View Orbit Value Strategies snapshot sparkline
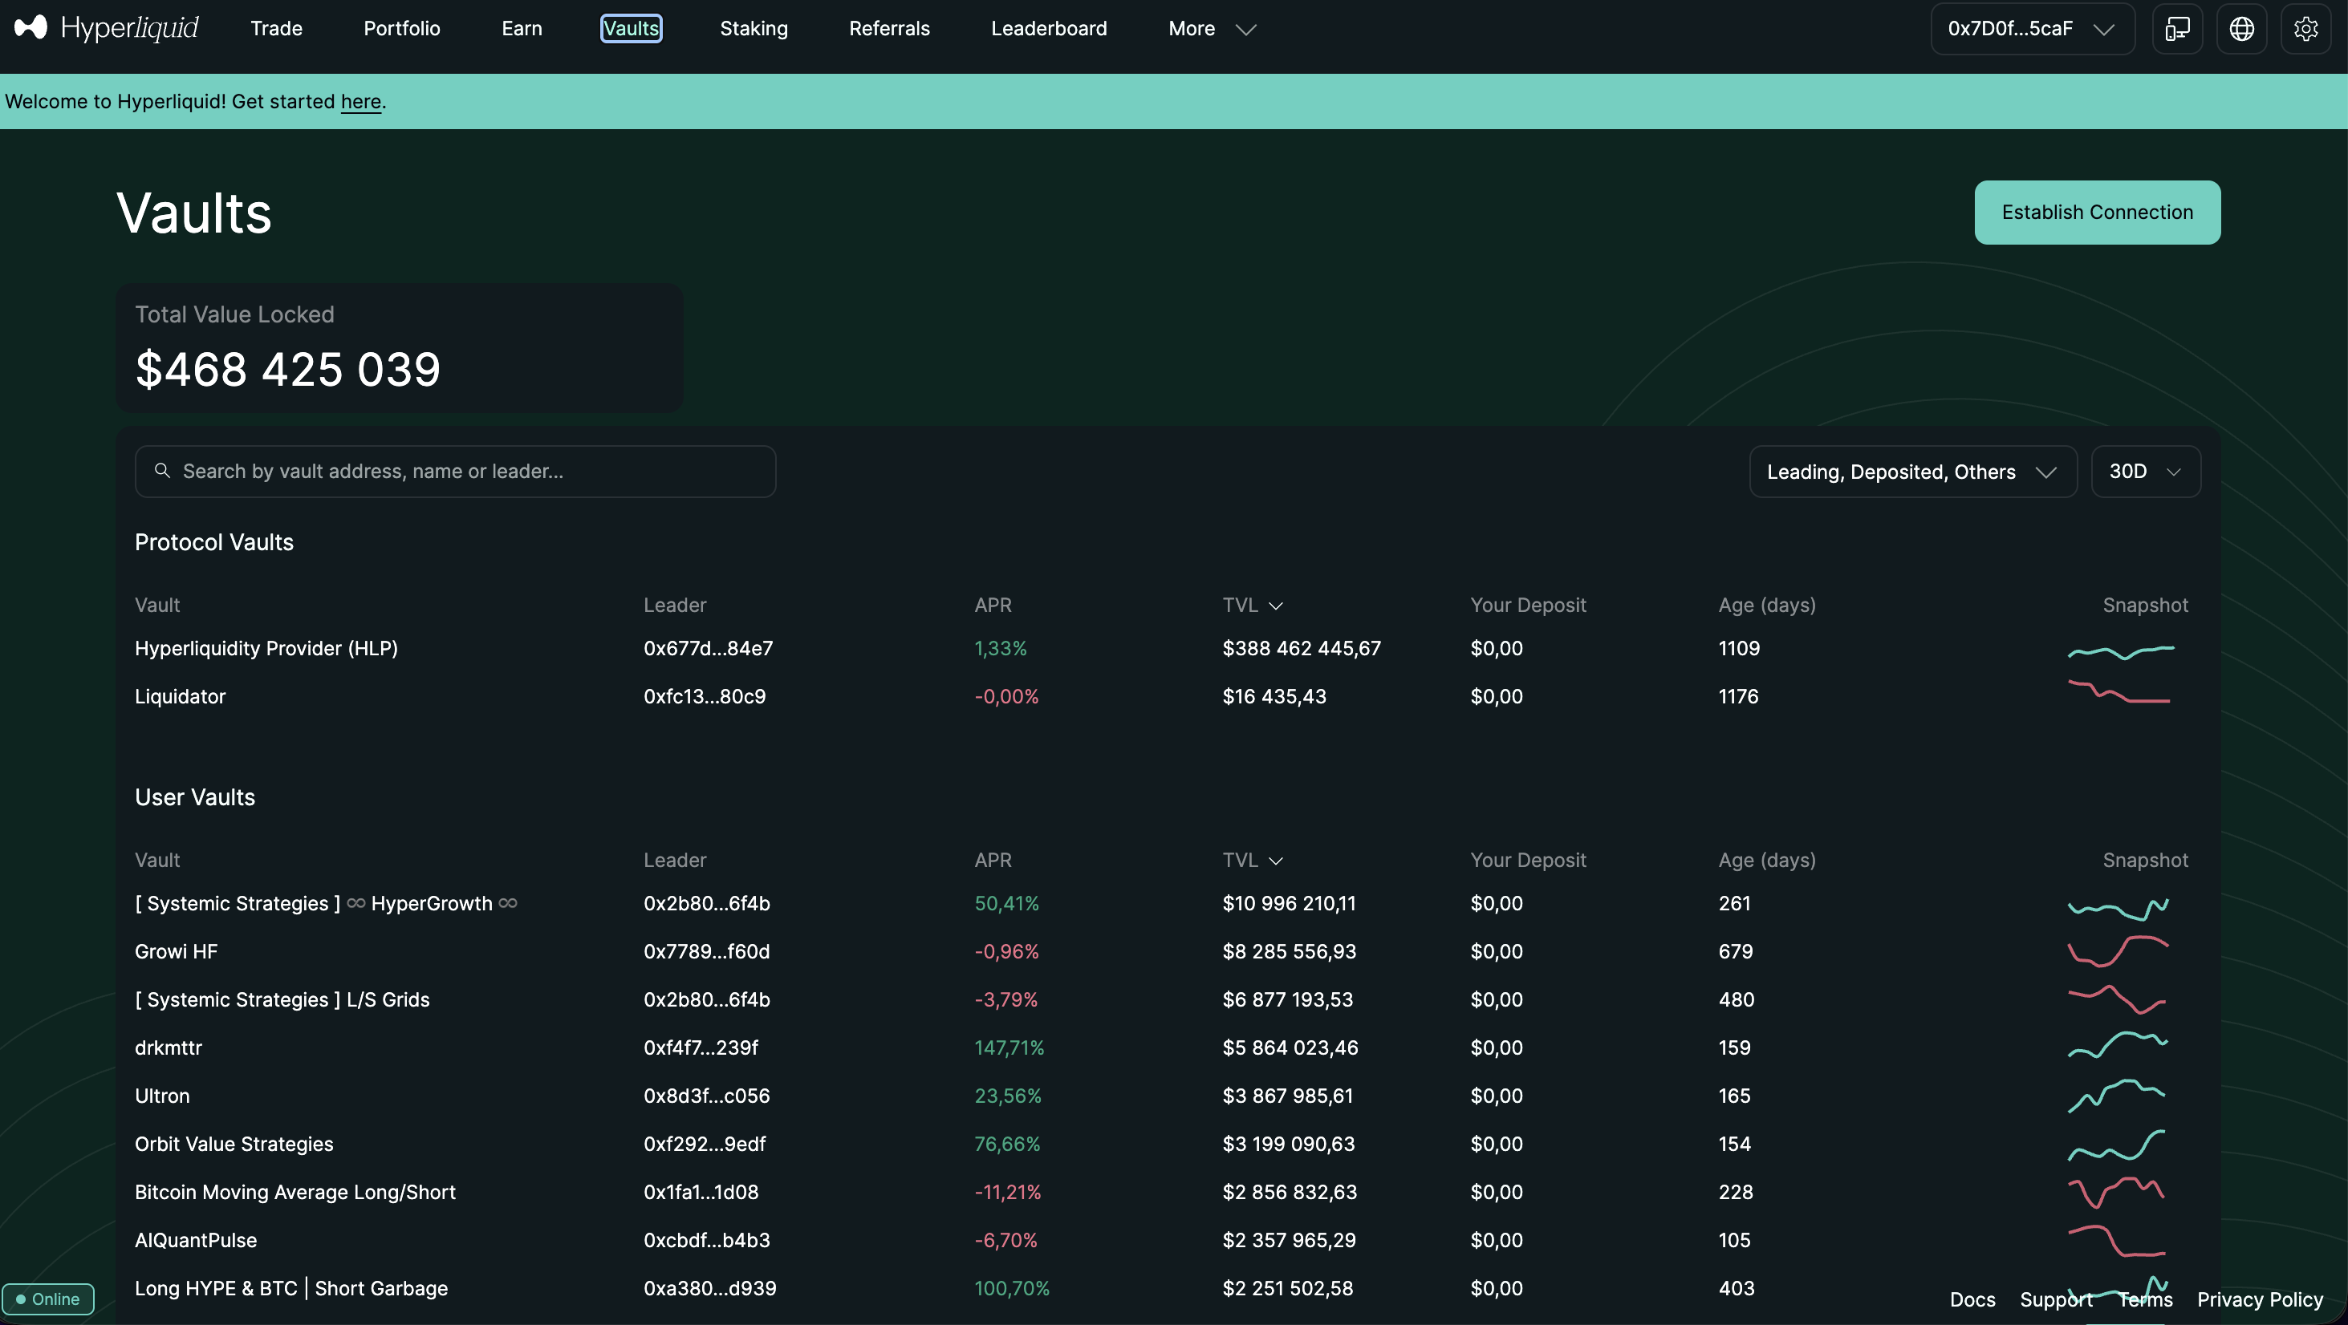 (2115, 1145)
